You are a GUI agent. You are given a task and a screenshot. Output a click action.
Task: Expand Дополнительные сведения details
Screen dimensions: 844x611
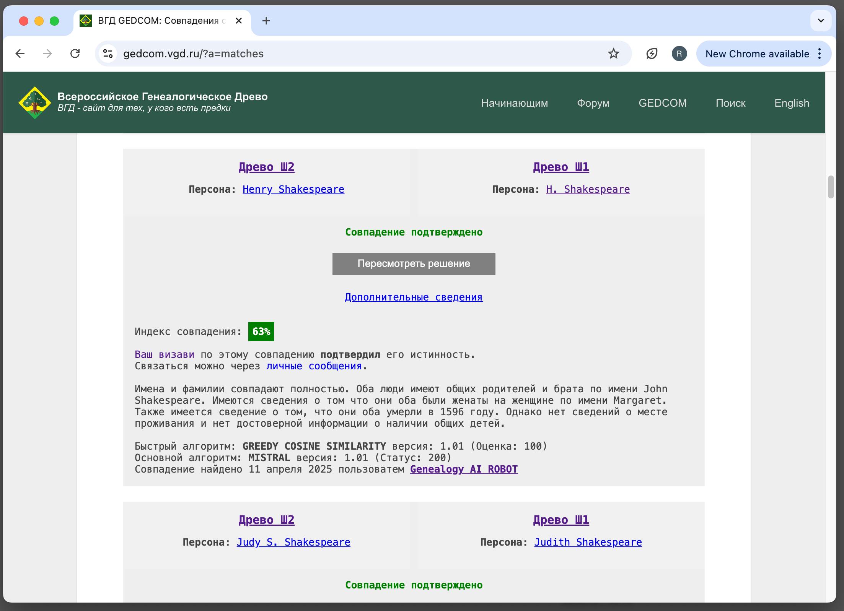414,297
